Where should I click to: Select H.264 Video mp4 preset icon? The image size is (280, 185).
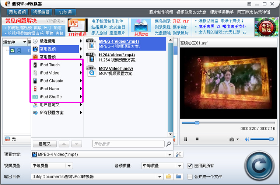(x=91, y=58)
